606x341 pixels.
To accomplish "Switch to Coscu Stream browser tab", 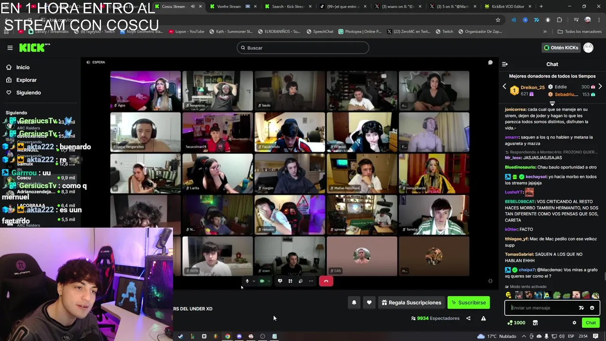I will coord(179,6).
